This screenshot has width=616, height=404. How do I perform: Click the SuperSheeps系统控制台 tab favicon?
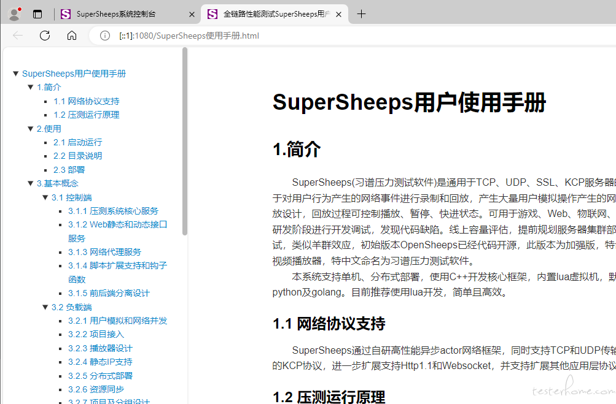coord(66,14)
